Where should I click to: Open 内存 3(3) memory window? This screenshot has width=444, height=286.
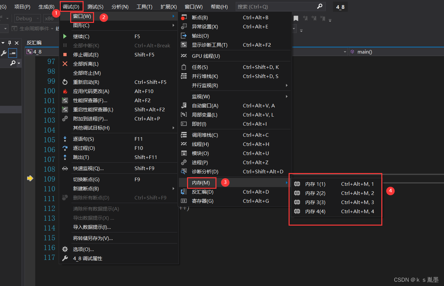point(335,202)
